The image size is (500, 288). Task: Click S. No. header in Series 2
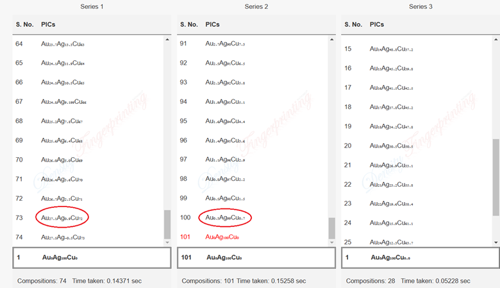189,24
